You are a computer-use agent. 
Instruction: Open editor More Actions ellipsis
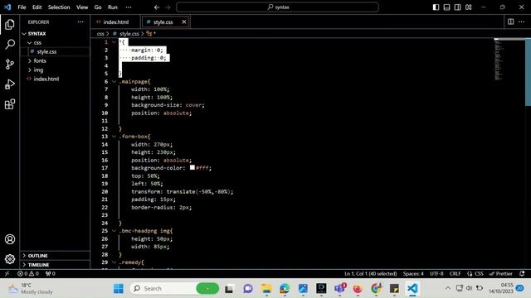[x=521, y=22]
